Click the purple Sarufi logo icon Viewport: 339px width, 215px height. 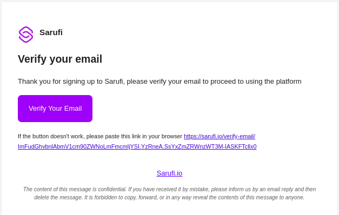tap(26, 35)
